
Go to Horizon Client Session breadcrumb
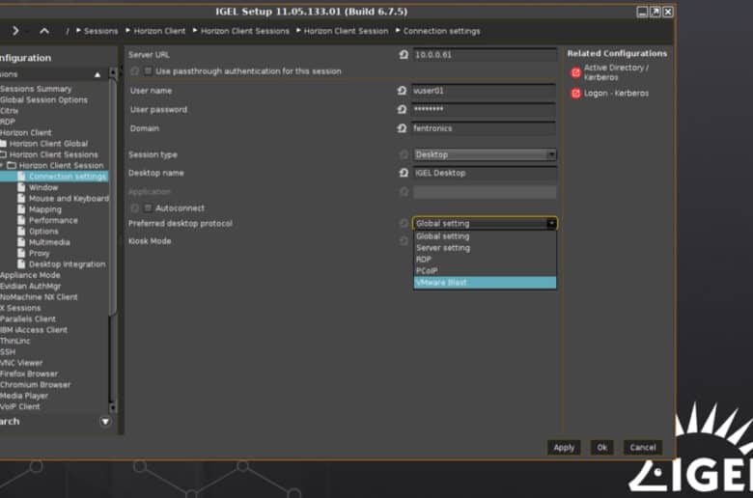coord(346,31)
